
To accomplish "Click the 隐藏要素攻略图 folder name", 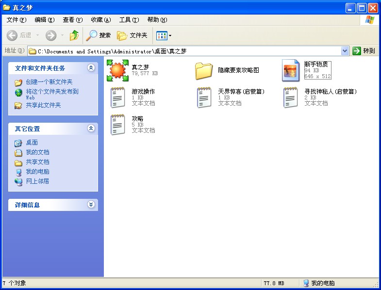I will pos(239,70).
